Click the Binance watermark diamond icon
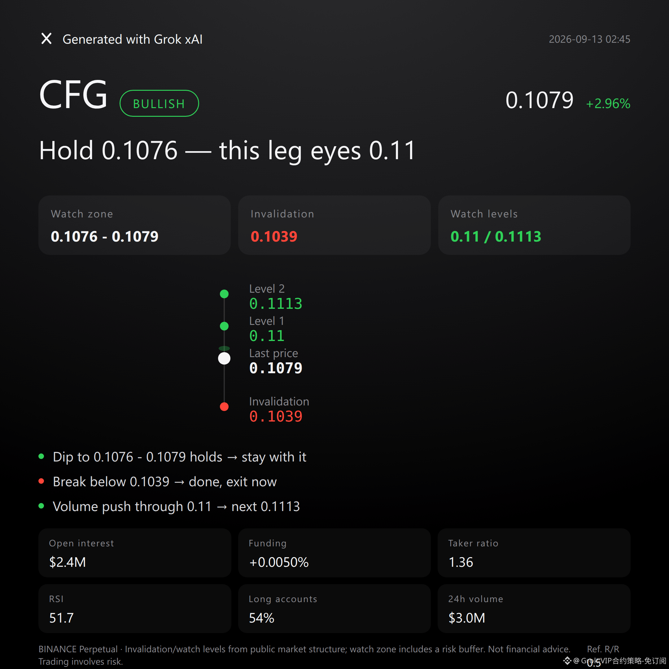The width and height of the screenshot is (669, 669). [567, 661]
